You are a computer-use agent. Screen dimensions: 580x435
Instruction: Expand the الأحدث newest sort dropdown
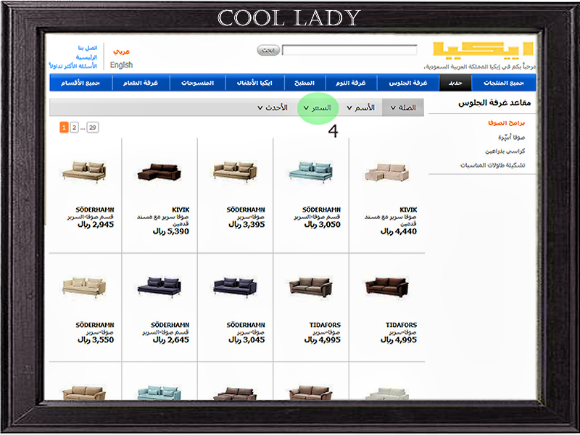(273, 107)
